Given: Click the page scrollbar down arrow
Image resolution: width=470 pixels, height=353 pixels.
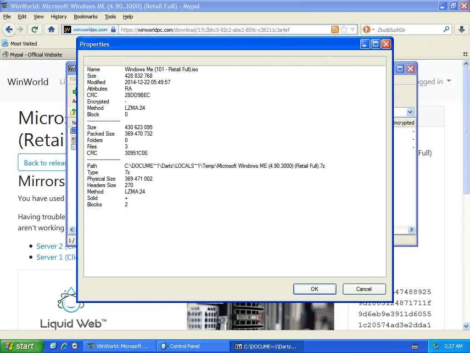Looking at the screenshot, I should tap(466, 326).
